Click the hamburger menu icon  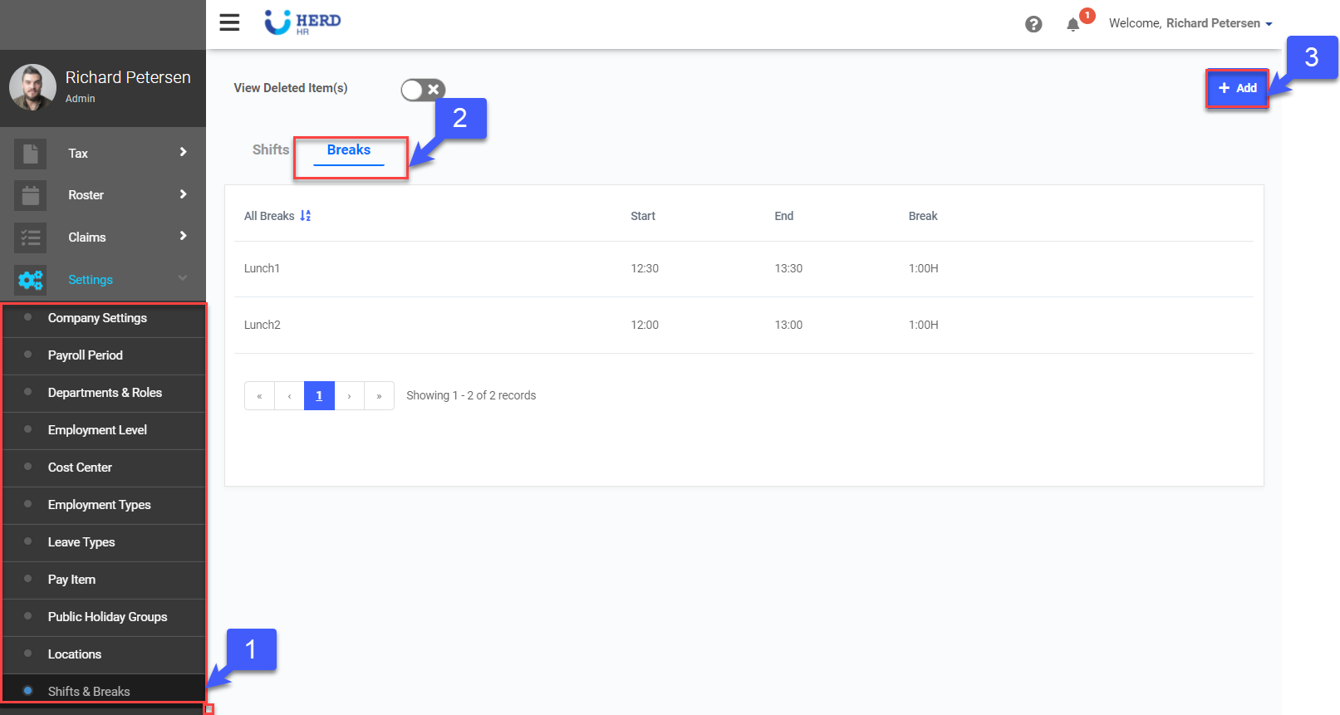(x=229, y=22)
